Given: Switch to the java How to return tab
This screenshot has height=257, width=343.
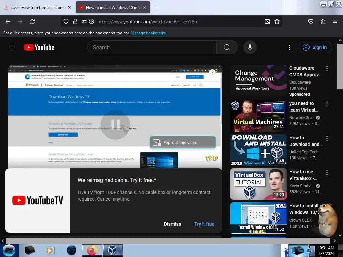Looking at the screenshot, I should 37,8.
